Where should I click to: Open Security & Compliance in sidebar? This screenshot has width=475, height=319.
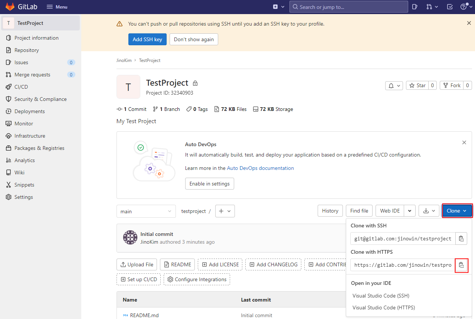click(41, 99)
